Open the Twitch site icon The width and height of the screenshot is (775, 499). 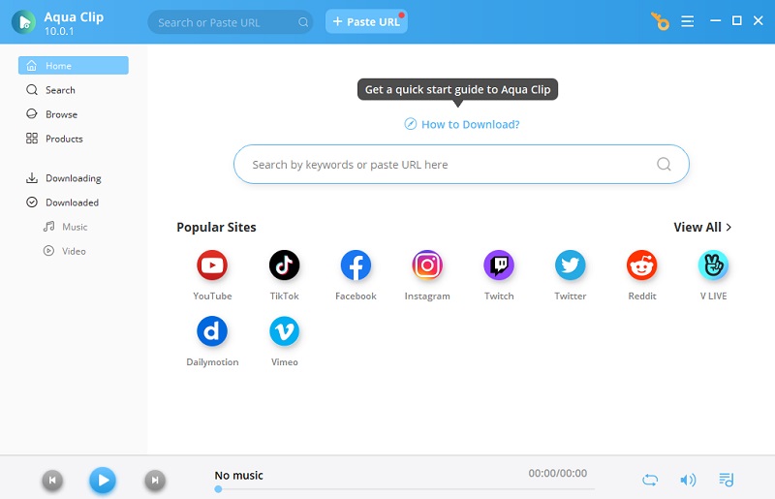coord(499,265)
